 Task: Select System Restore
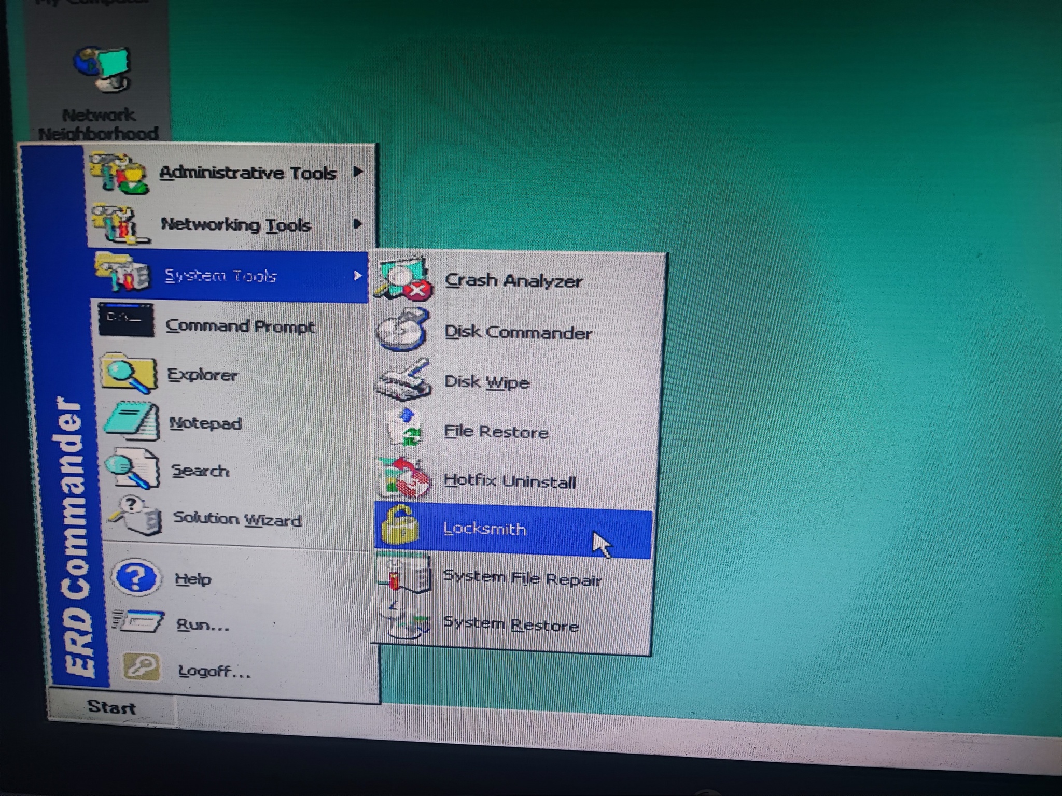pos(511,624)
